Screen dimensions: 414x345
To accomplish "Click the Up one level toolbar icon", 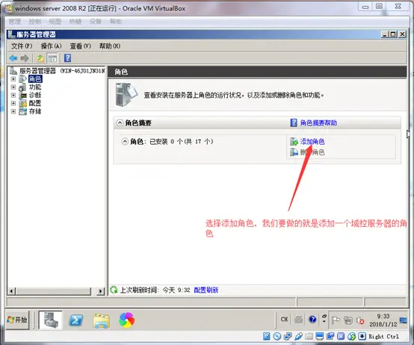I will pos(40,58).
